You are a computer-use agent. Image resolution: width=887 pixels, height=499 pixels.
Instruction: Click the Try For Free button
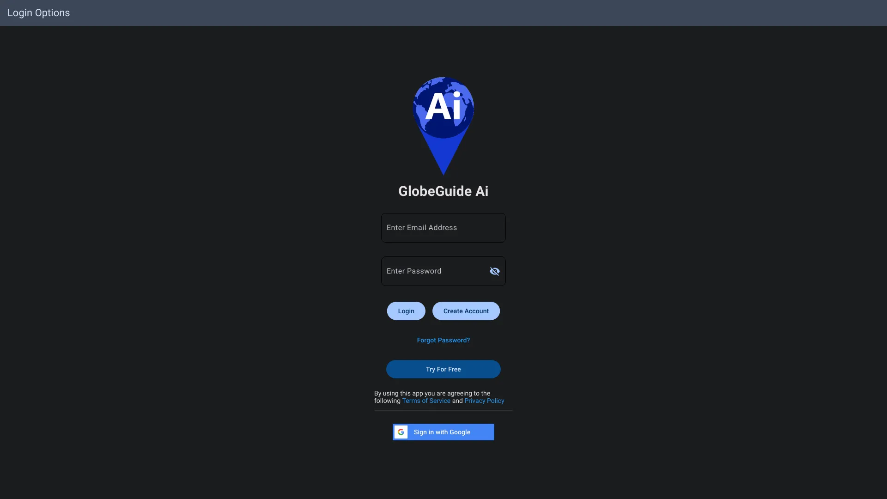click(443, 369)
